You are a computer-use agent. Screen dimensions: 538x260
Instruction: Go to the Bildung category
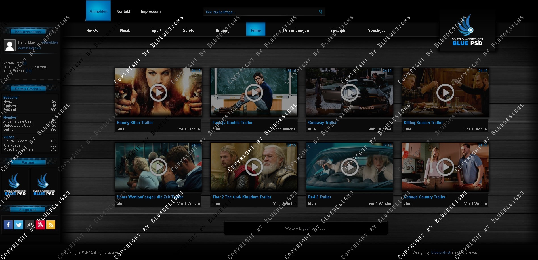[x=222, y=30]
